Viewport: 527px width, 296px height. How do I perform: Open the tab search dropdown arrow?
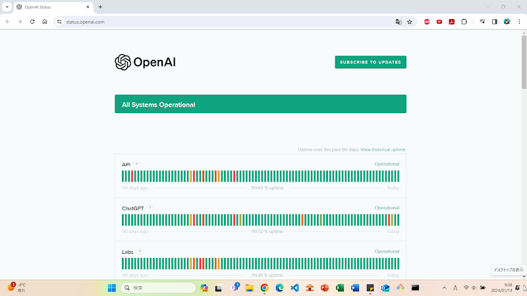(x=7, y=7)
